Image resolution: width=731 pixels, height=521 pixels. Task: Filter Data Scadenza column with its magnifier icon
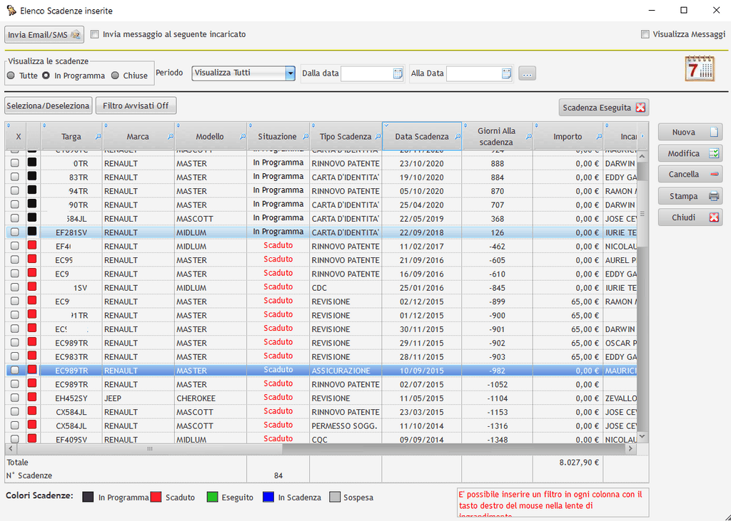click(458, 137)
